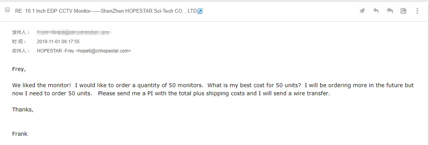This screenshot has width=429, height=145.
Task: Open email in new window via blue arrow icon
Action: click(x=200, y=11)
